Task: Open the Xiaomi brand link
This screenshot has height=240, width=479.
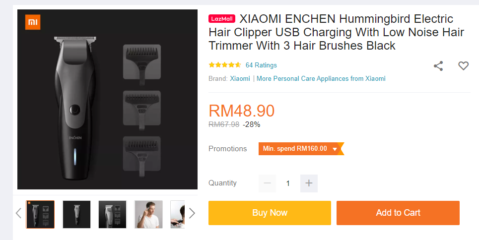Action: (240, 78)
